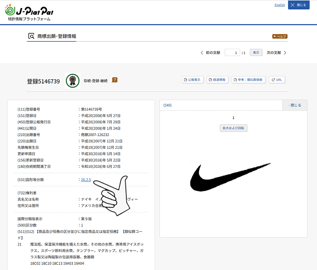The width and height of the screenshot is (317, 270).
Task: Click the document number input field showing 1
Action: pos(232,52)
